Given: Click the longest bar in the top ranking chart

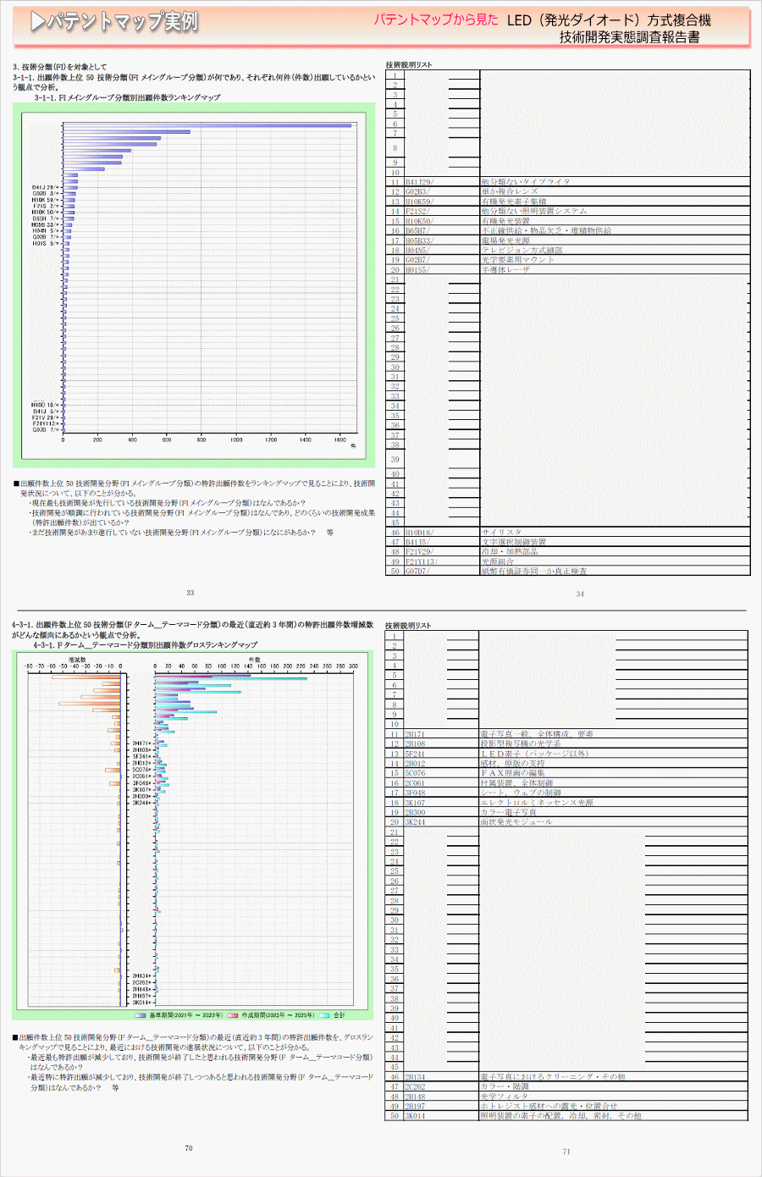Looking at the screenshot, I should 207,125.
